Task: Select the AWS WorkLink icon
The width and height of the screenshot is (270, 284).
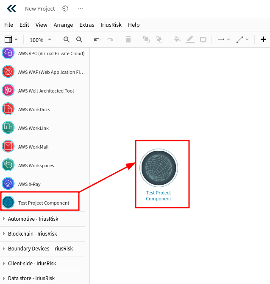Action: pyautogui.click(x=8, y=127)
